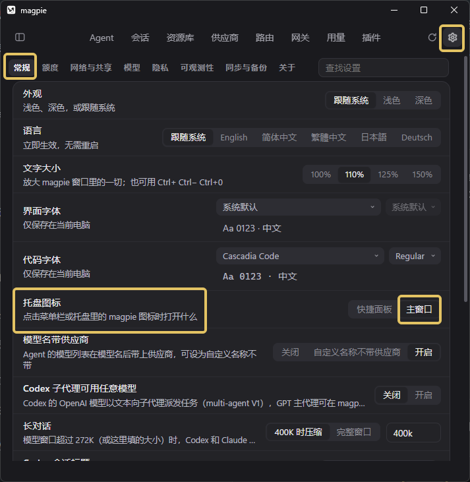Click the 界面字体 Aa 0123 preview text

tap(252, 228)
